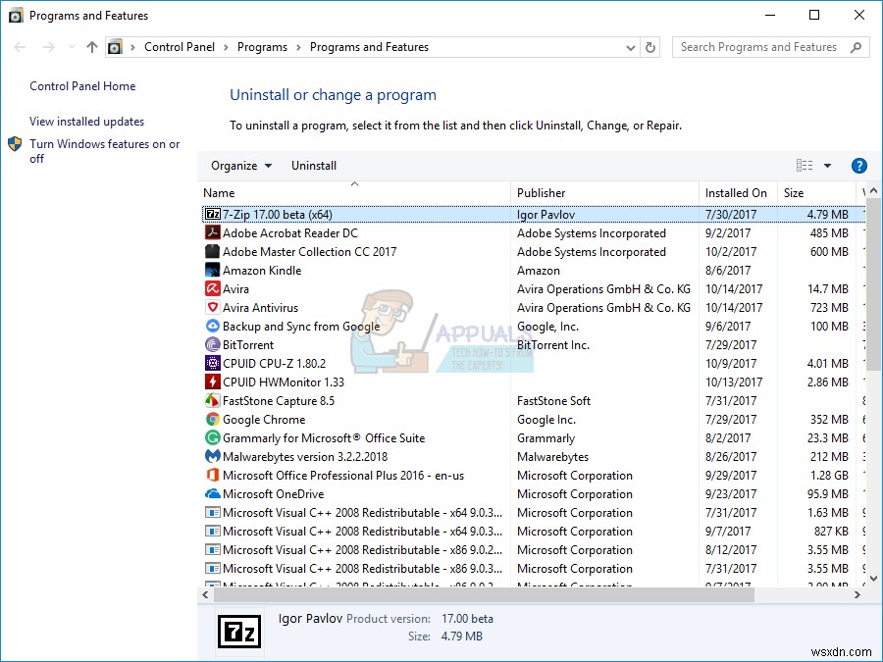Click the Control Panel icon in address bar

point(115,47)
